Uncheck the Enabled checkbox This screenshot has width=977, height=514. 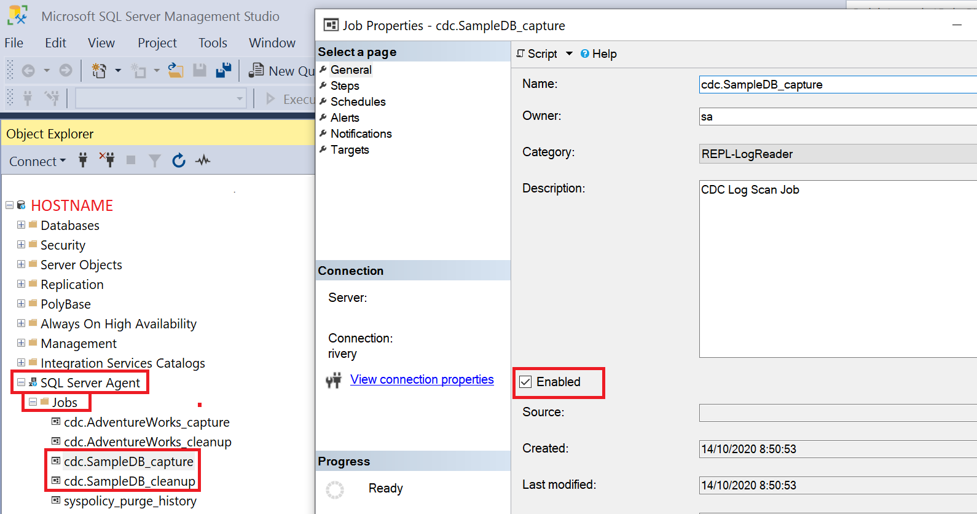coord(526,382)
